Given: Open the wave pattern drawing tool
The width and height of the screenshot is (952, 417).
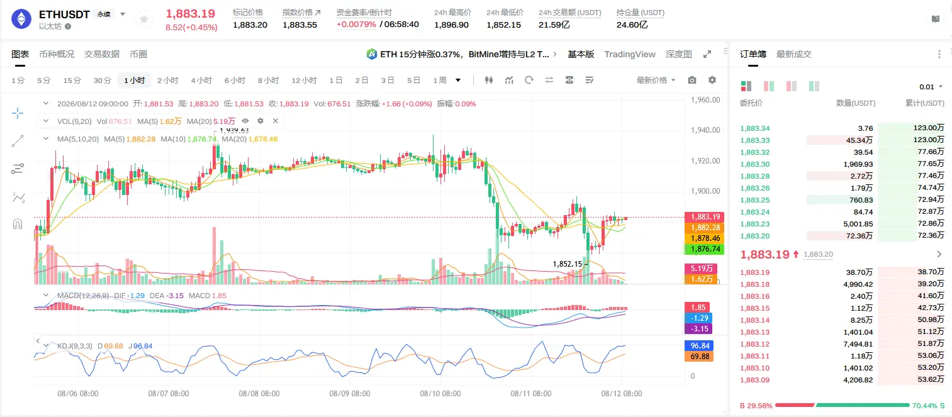Looking at the screenshot, I should (x=18, y=197).
